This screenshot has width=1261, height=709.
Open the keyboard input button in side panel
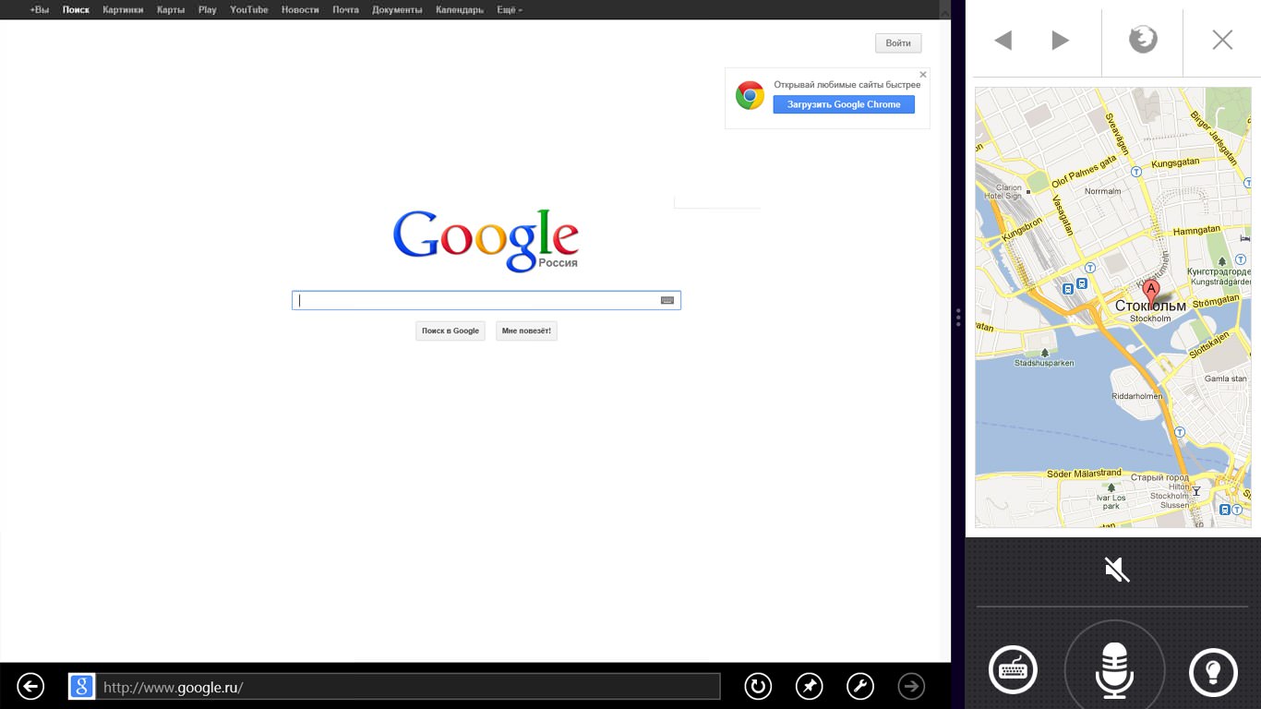(1013, 669)
